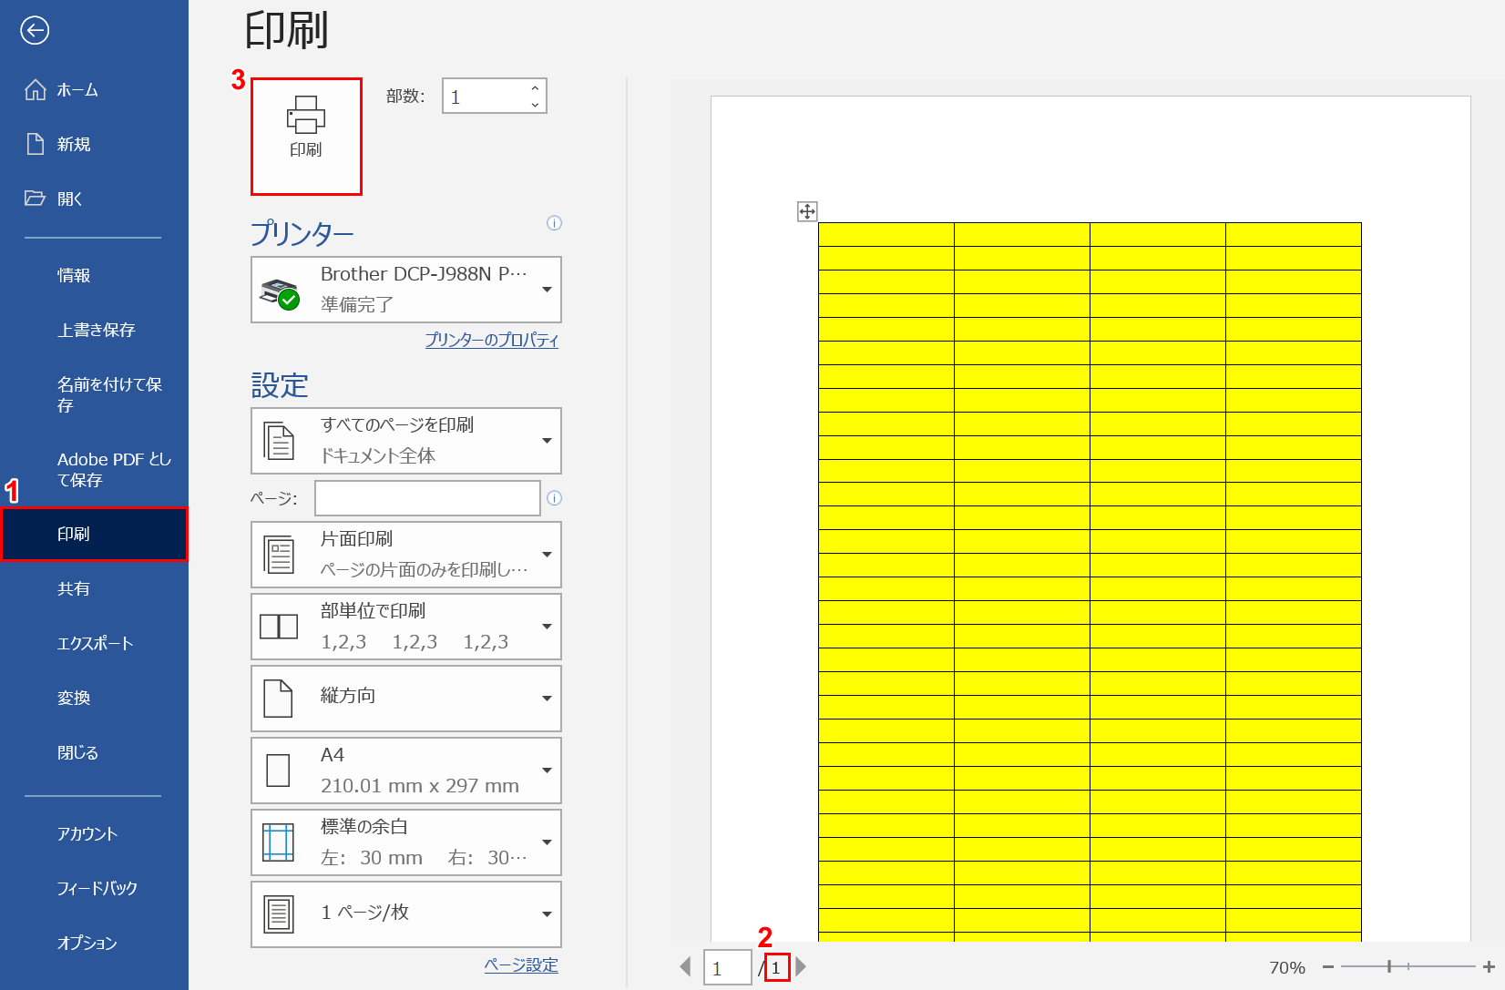The height and width of the screenshot is (990, 1505).
Task: Click the large 印刷 print button
Action: (x=306, y=136)
